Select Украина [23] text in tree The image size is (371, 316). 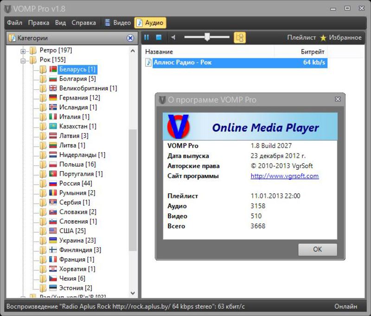pyautogui.click(x=77, y=240)
